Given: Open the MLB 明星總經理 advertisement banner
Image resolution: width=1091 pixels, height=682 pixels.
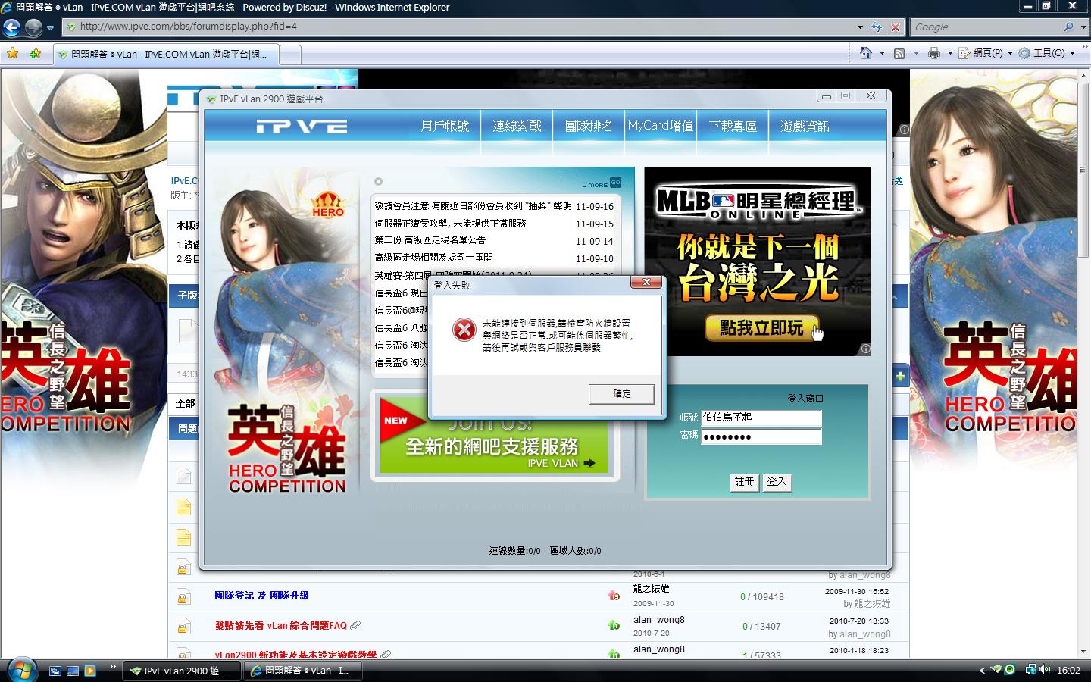Looking at the screenshot, I should (x=758, y=261).
